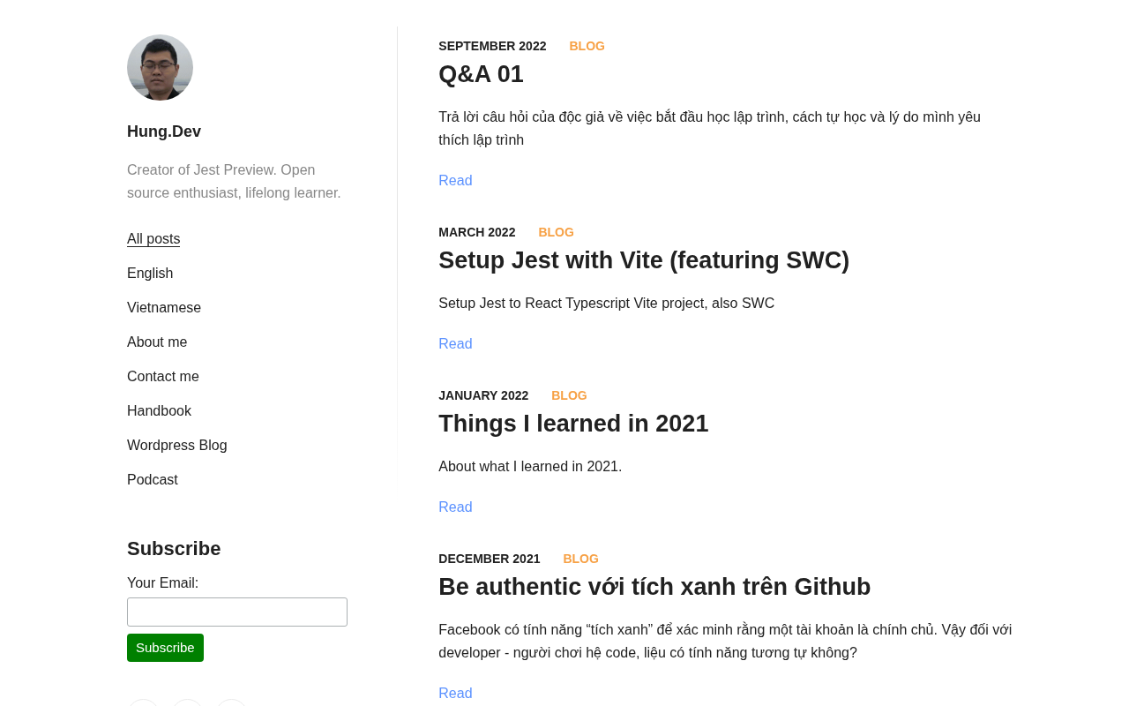This screenshot has height=706, width=1129.
Task: Select All posts in the sidebar
Action: coord(153,239)
